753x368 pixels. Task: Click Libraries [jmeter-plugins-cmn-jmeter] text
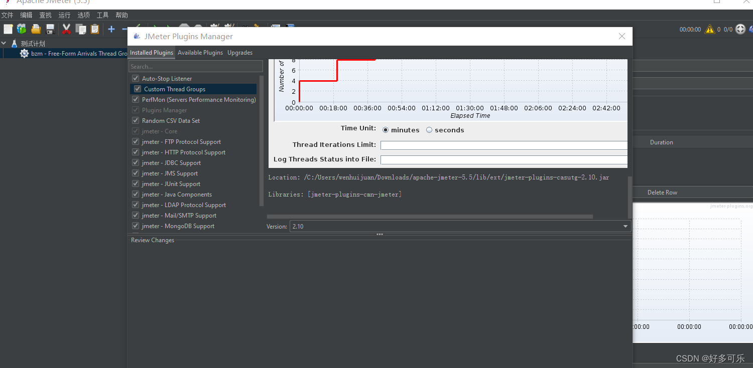tap(335, 194)
